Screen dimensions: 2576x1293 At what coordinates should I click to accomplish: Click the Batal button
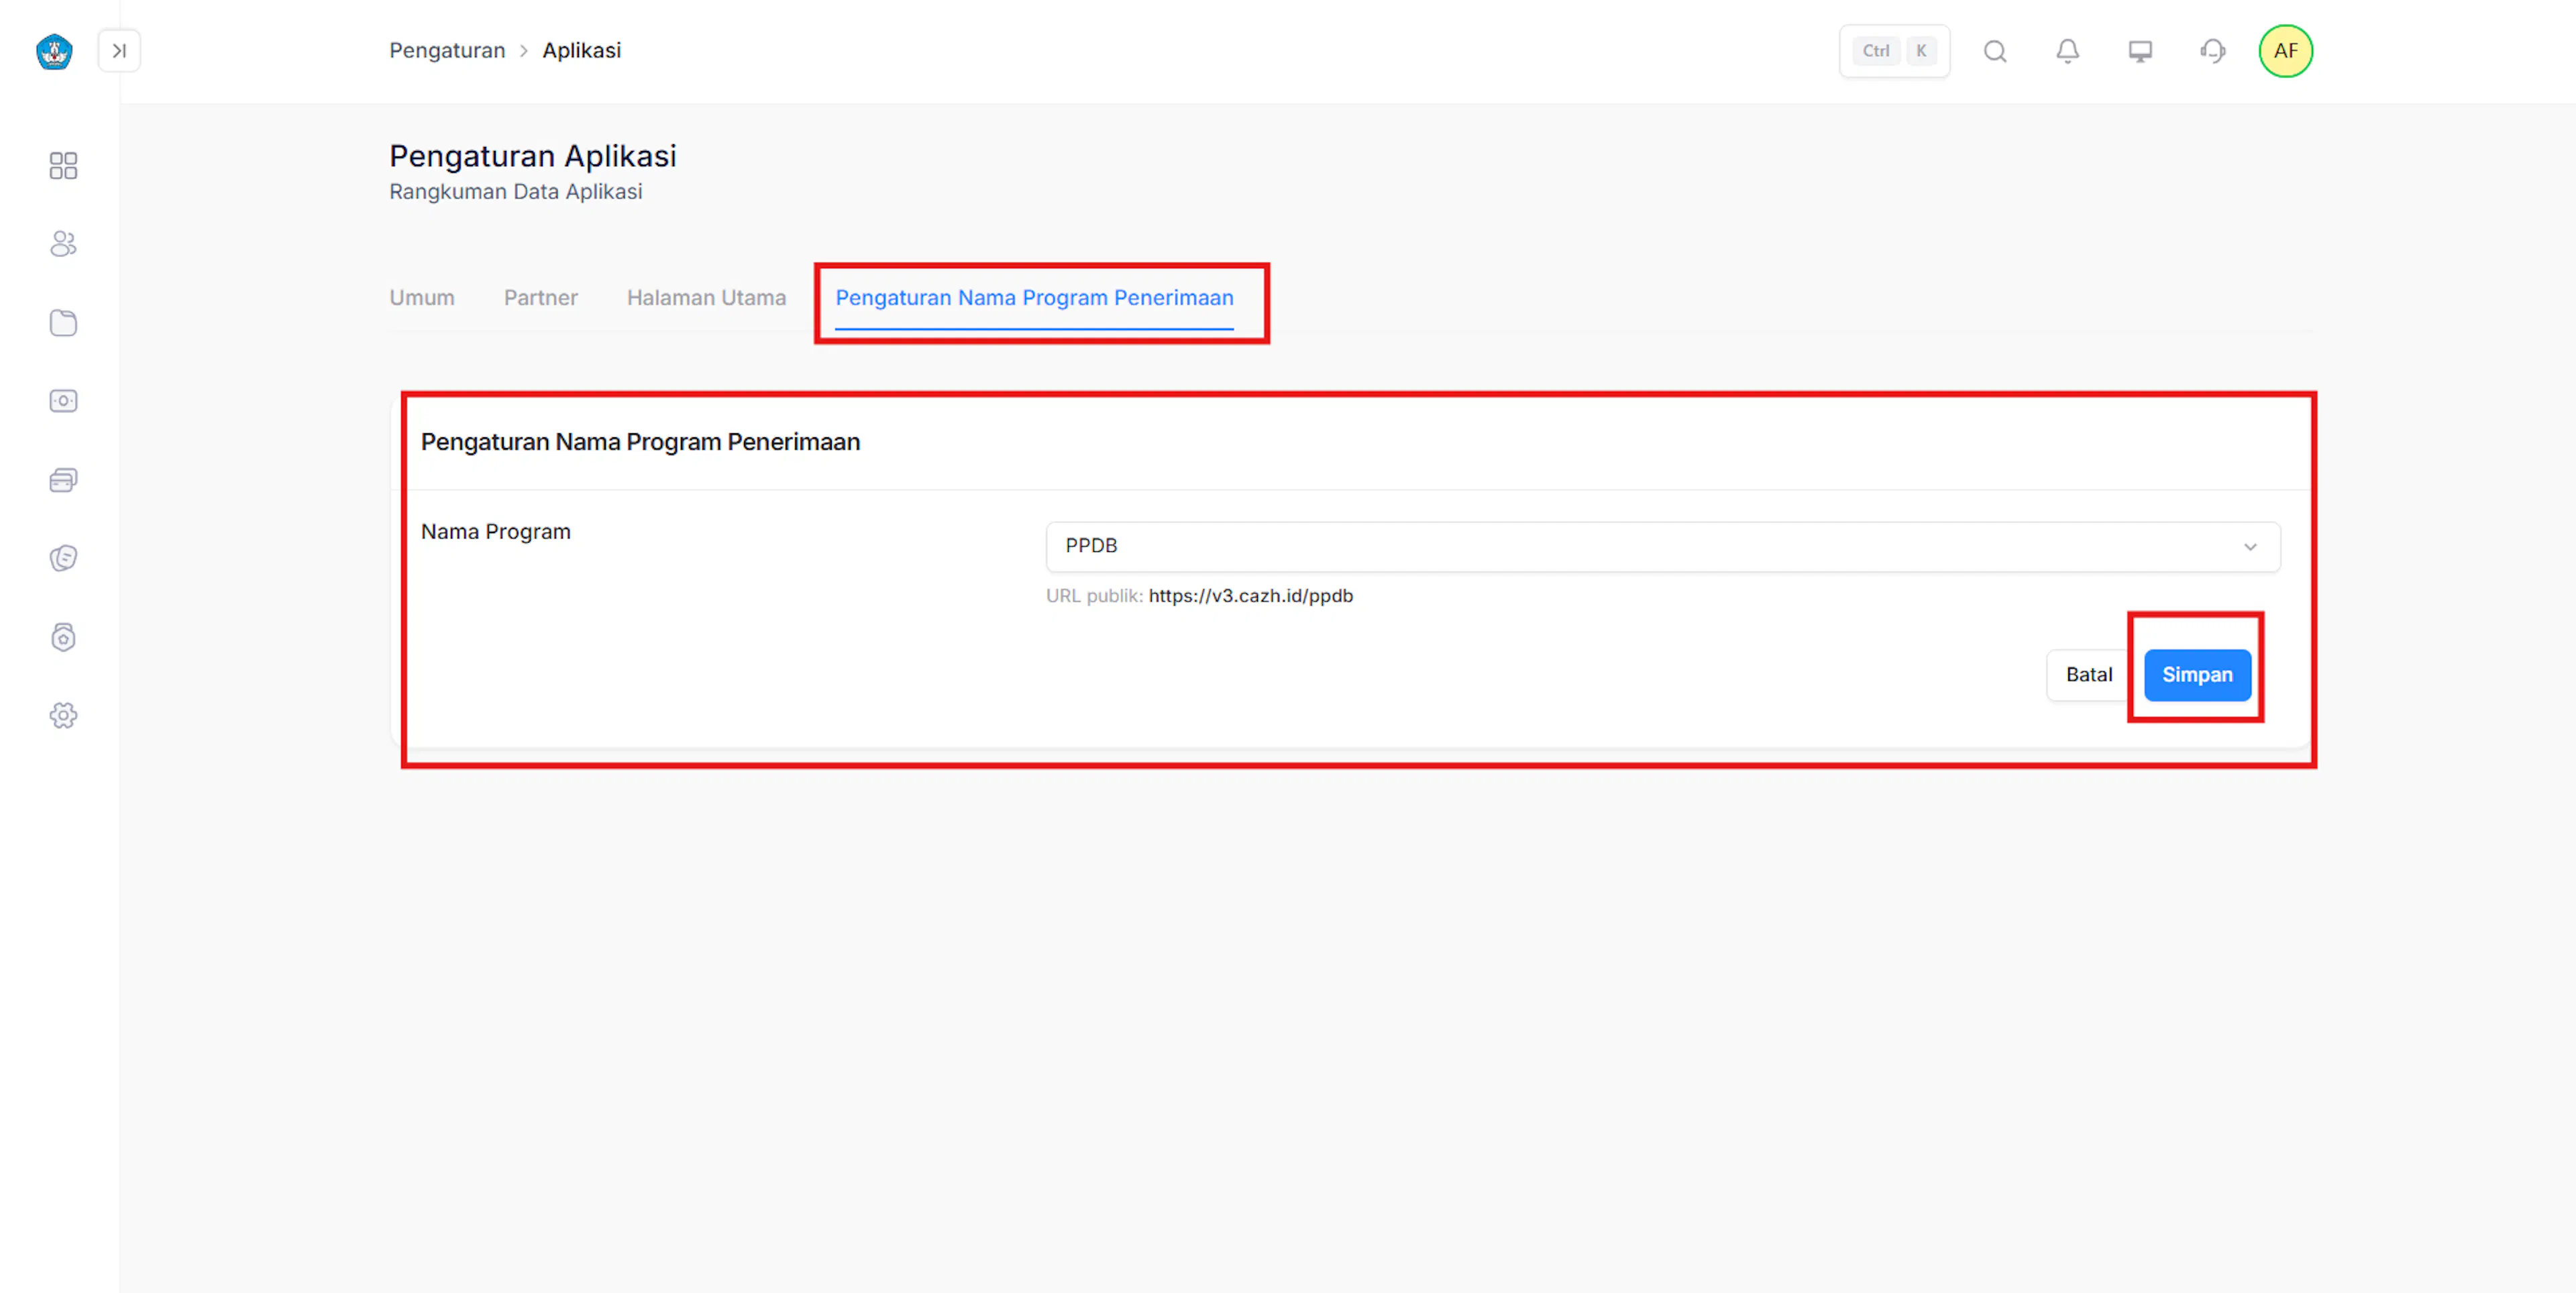[2089, 675]
